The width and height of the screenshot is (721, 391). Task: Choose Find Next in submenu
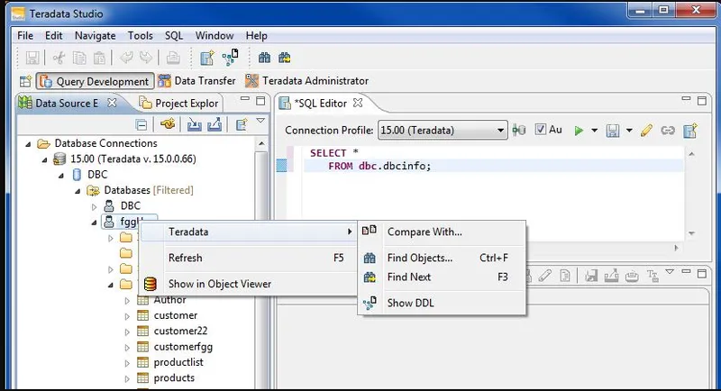tap(442, 277)
